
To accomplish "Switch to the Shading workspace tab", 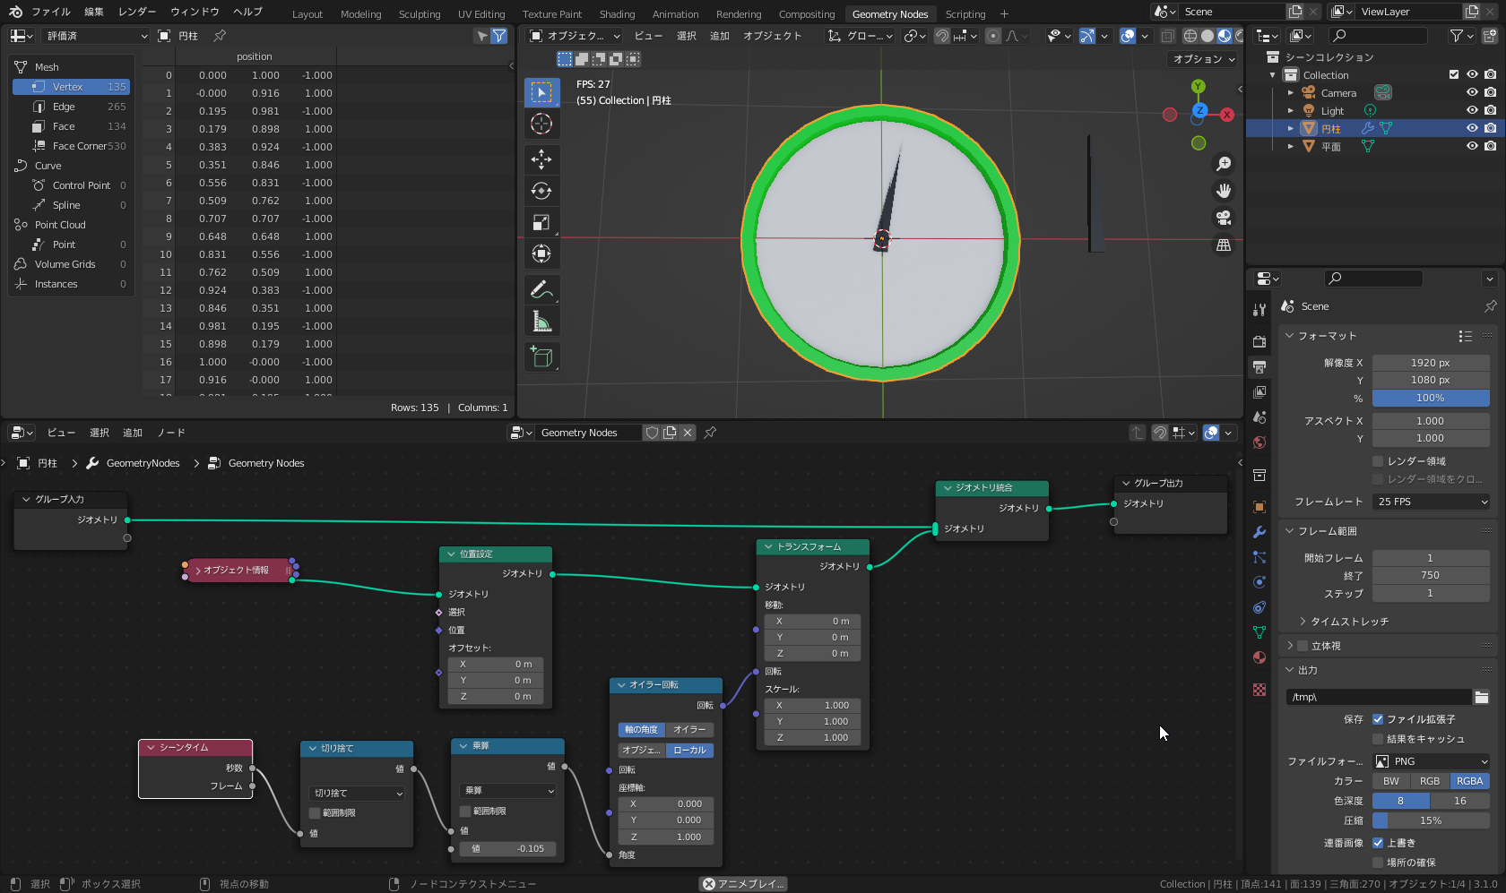I will pos(617,13).
